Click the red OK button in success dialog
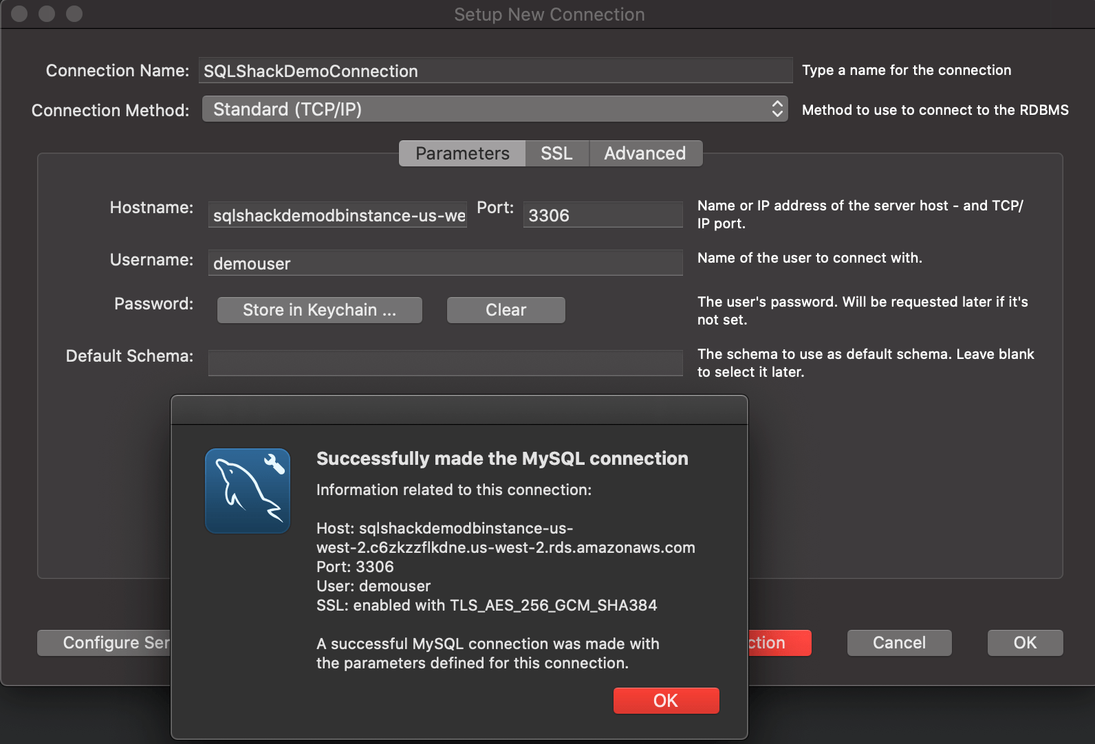This screenshot has width=1095, height=744. [666, 701]
